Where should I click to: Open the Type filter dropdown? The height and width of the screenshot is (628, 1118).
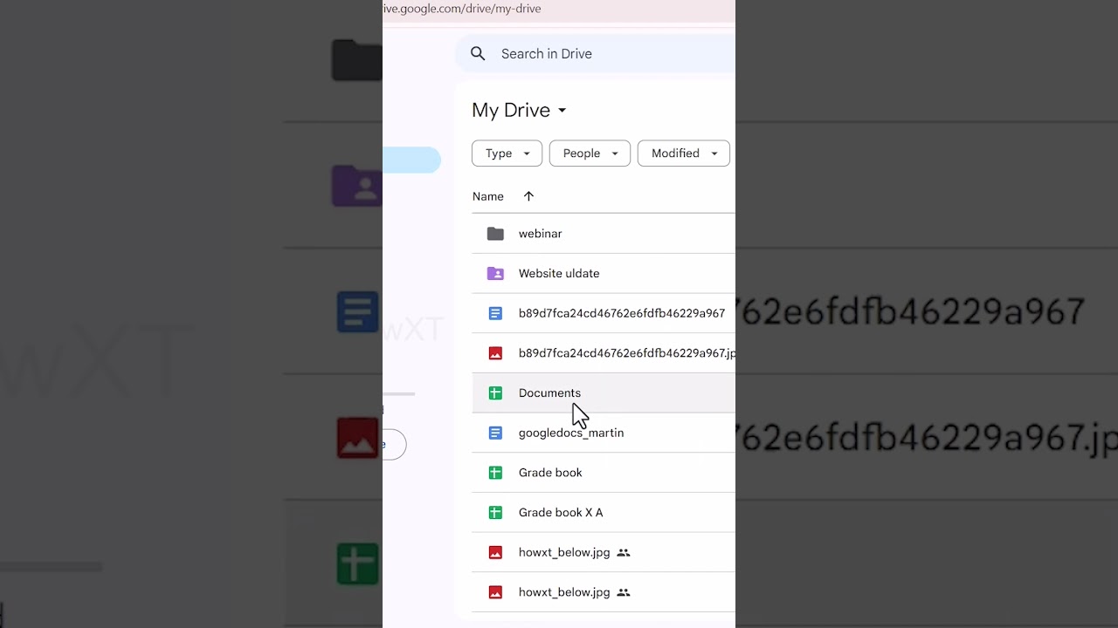(x=507, y=154)
